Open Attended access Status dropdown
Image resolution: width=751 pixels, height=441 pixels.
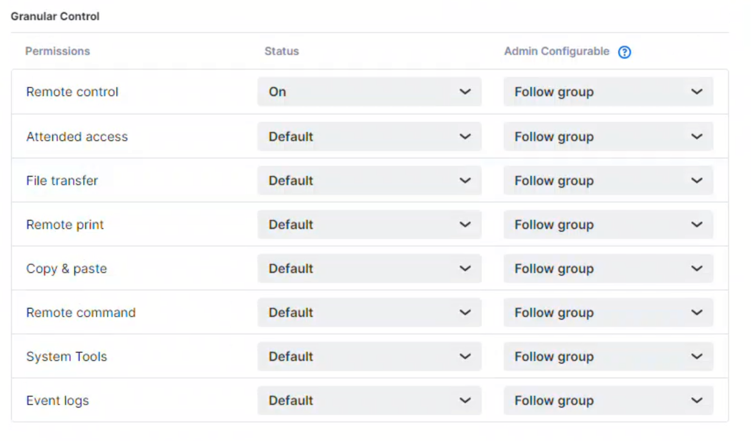[369, 137]
